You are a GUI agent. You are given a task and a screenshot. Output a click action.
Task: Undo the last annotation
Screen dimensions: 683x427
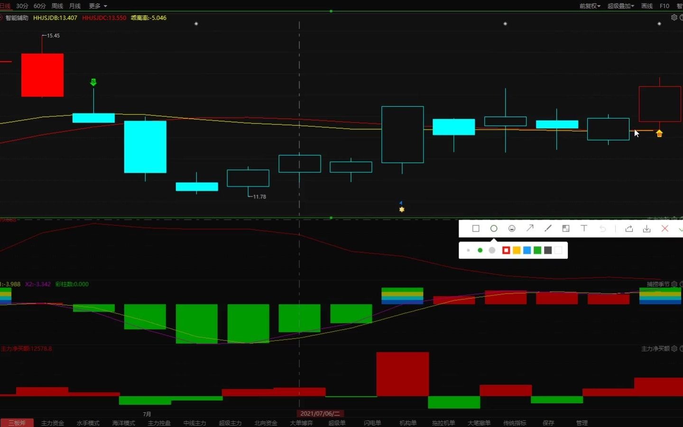tap(602, 229)
